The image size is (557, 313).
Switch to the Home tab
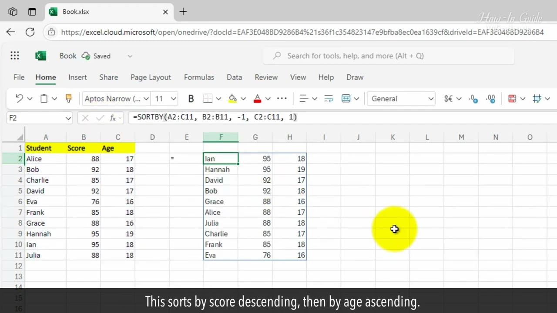coord(46,77)
